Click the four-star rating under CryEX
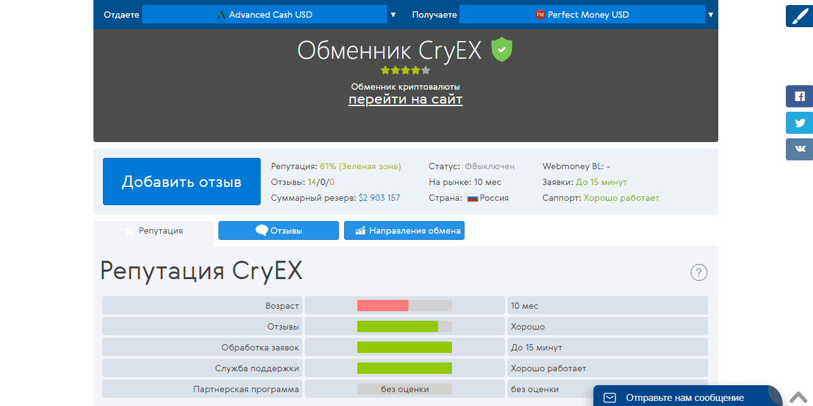 (x=405, y=70)
